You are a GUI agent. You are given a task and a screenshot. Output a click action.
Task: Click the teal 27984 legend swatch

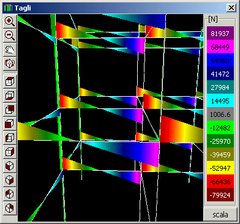220,87
